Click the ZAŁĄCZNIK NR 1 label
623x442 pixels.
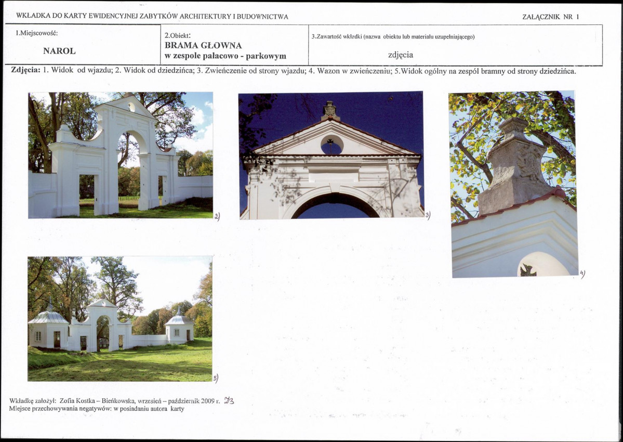pos(551,17)
